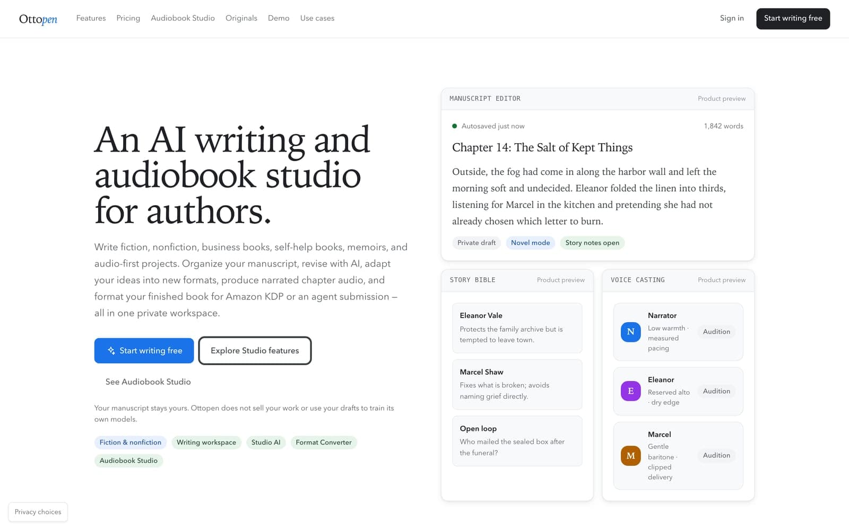
Task: Audition the Eleanor voice
Action: [x=716, y=391]
